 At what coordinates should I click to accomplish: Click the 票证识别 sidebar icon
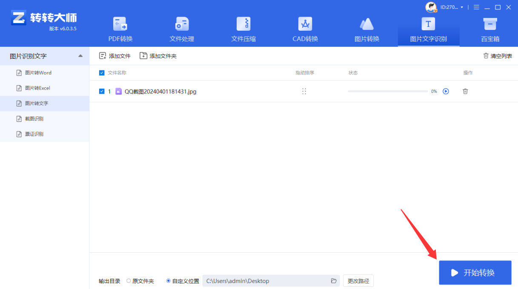tap(19, 134)
